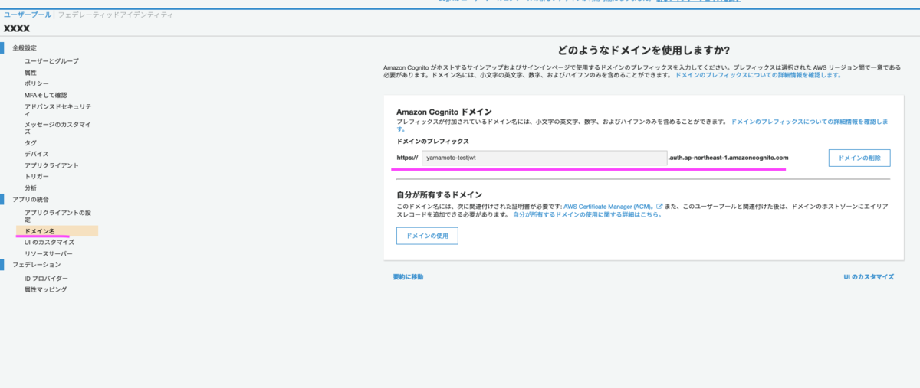Click the 自分が所有するドメイン heading
The width and height of the screenshot is (920, 388).
439,195
